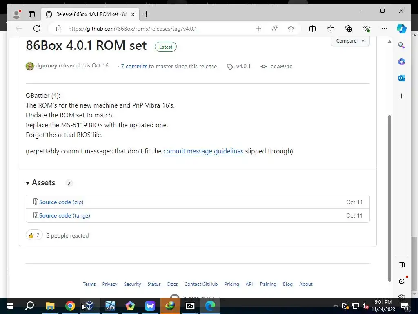The height and width of the screenshot is (314, 418).
Task: Close the Release 86Box 4.0.1 ROM set tab
Action: coord(133,14)
